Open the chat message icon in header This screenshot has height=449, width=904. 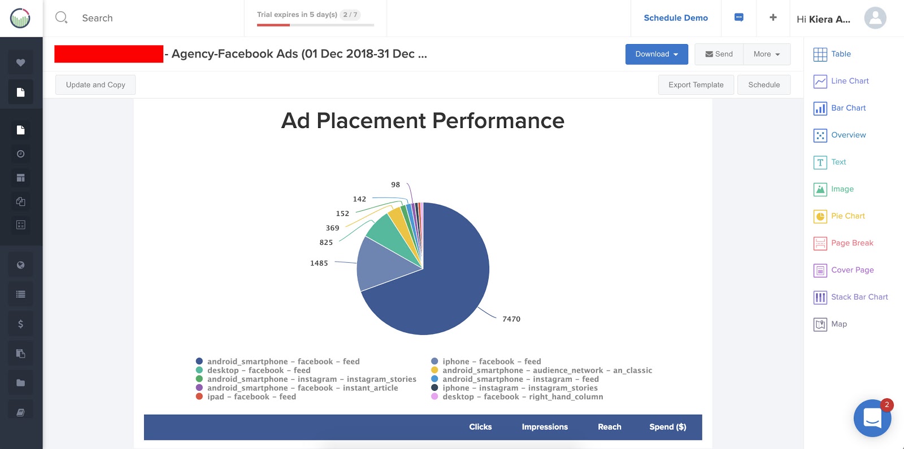(x=738, y=17)
